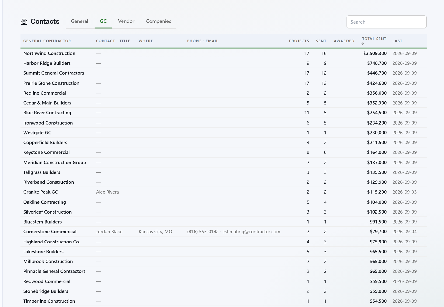Click the Where column header
The height and width of the screenshot is (307, 444).
pos(146,41)
